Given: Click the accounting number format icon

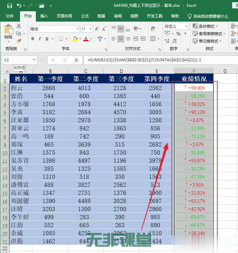Looking at the screenshot, I should coord(167,33).
